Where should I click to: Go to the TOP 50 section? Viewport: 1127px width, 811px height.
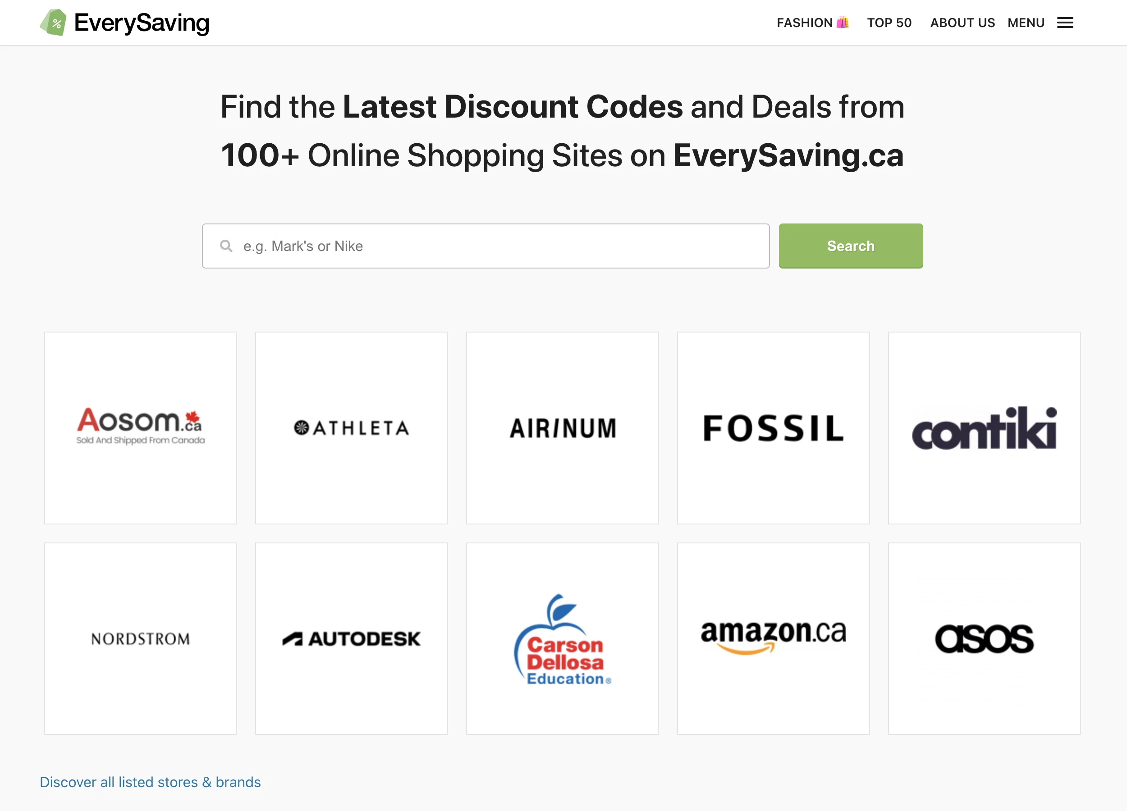(x=889, y=23)
